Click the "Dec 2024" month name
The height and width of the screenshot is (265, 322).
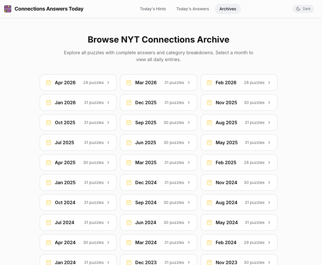[146, 182]
